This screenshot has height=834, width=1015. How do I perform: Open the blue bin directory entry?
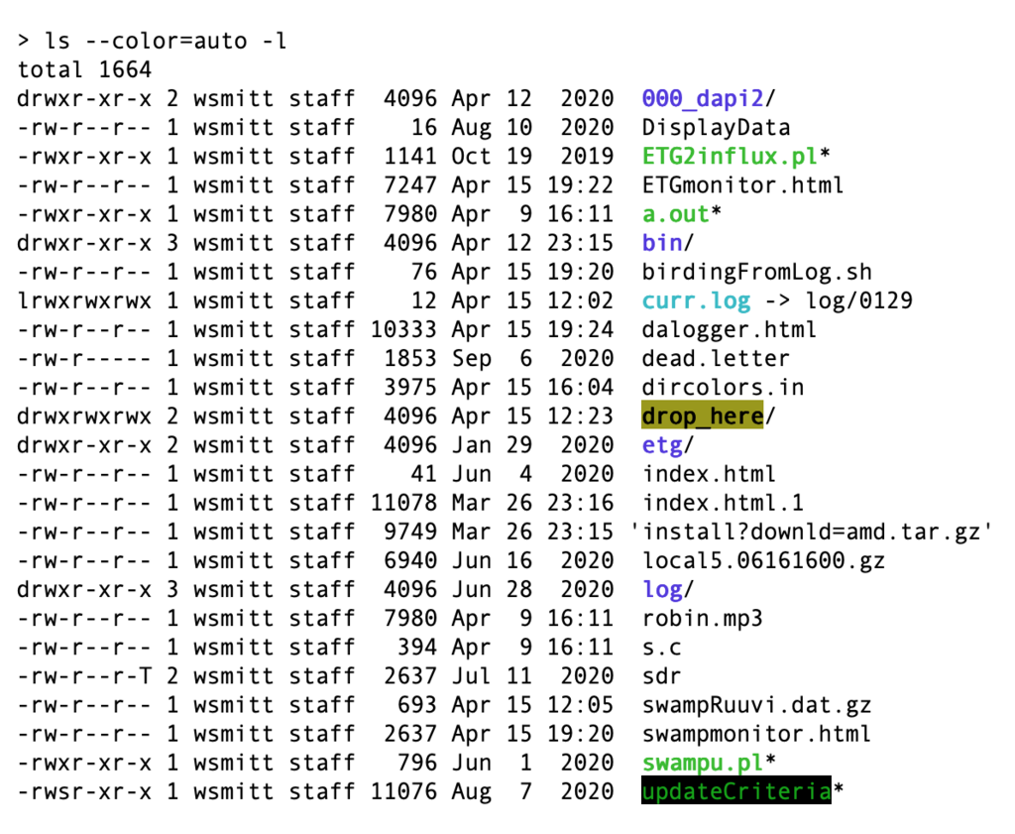(x=661, y=243)
